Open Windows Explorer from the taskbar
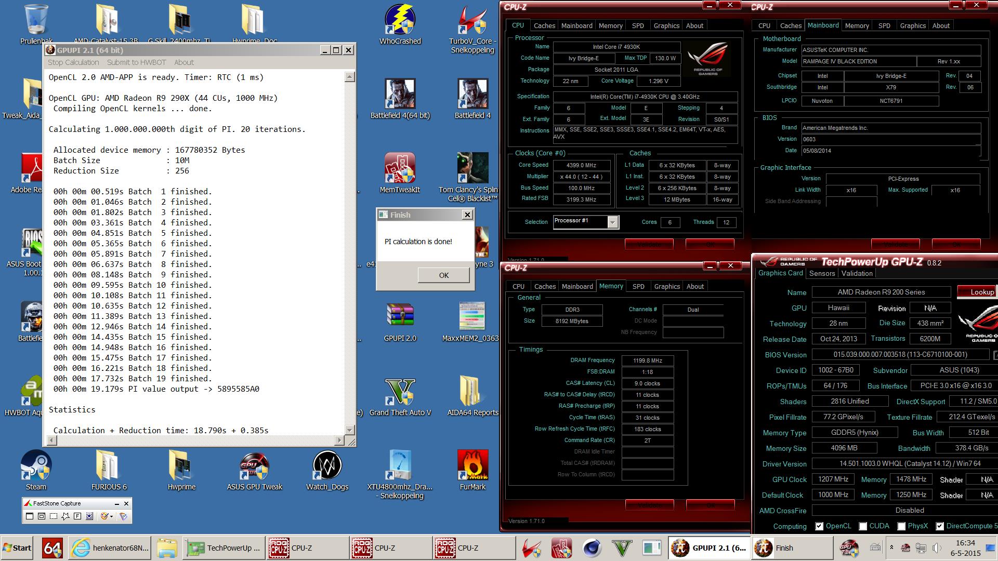998x561 pixels. [x=167, y=548]
